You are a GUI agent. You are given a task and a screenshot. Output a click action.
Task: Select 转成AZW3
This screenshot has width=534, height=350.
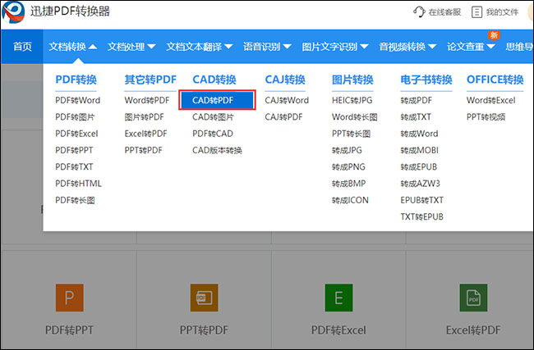(421, 184)
